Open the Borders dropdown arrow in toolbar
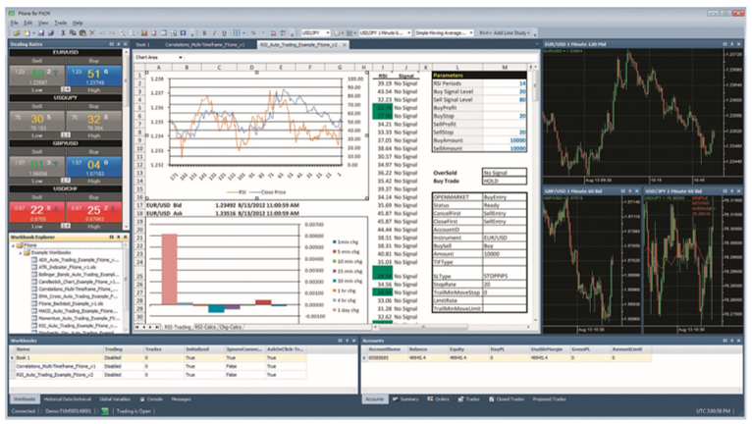The height and width of the screenshot is (424, 752). click(243, 33)
